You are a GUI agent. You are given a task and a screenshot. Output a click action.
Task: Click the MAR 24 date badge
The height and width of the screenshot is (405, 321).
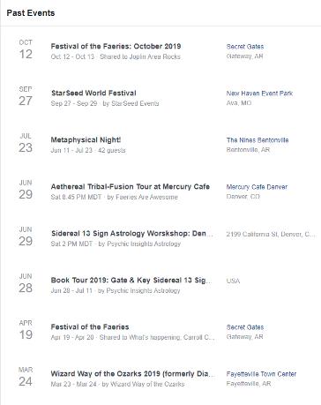[x=26, y=377]
